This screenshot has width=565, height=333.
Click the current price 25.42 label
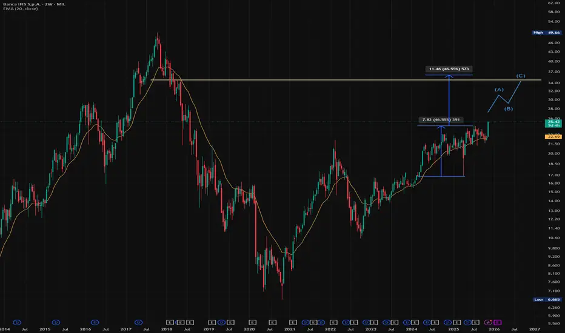(x=553, y=124)
